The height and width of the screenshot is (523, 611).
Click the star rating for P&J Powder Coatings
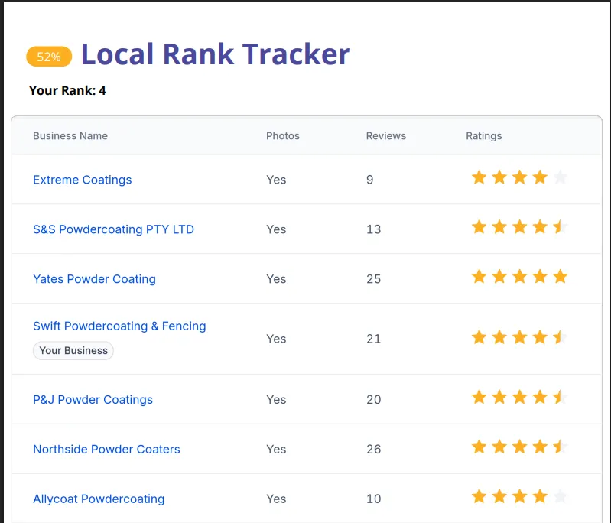click(519, 398)
